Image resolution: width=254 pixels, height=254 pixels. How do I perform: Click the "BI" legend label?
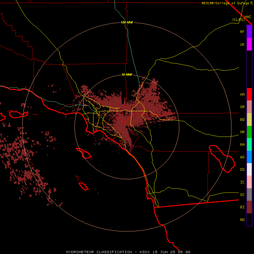(x=242, y=207)
